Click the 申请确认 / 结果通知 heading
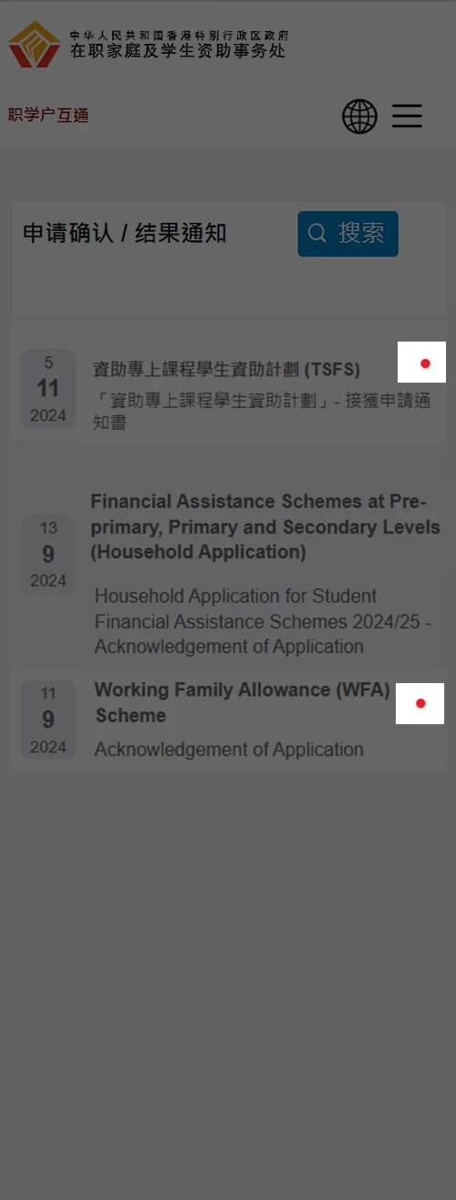The width and height of the screenshot is (456, 1200). point(124,234)
